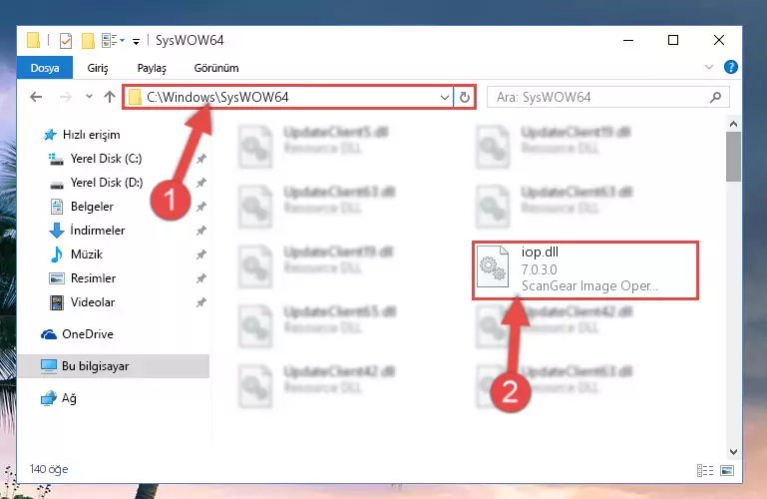
Task: Click the pin icon beside Yerel Disk (D:)
Action: click(x=201, y=183)
